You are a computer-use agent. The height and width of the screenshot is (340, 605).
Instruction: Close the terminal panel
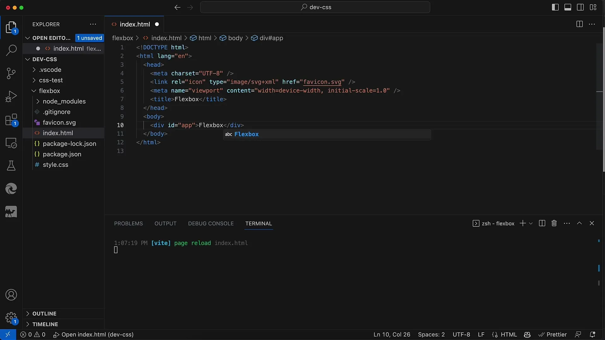coord(592,223)
